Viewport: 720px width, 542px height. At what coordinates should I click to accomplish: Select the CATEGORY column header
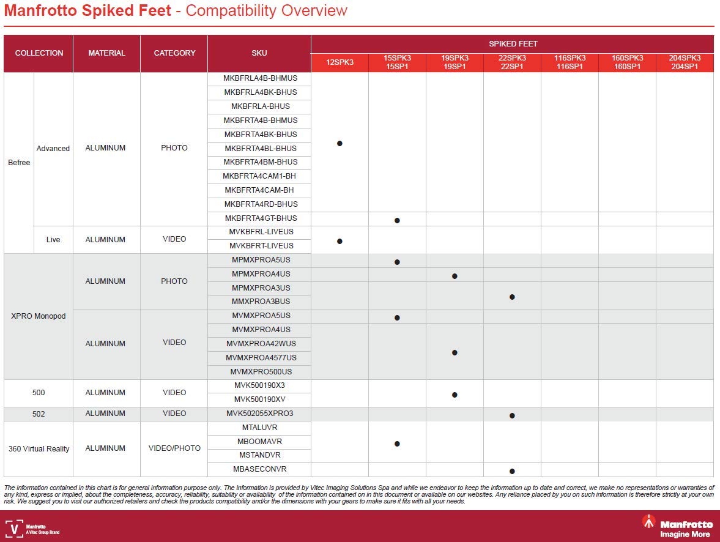(x=174, y=53)
